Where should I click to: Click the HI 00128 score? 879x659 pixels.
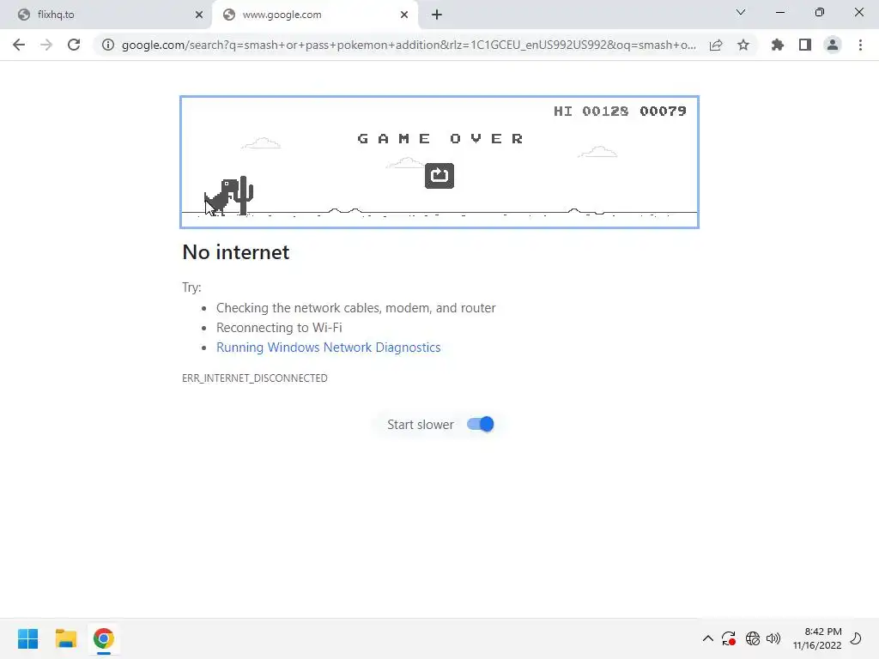coord(591,111)
